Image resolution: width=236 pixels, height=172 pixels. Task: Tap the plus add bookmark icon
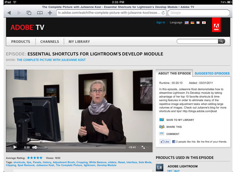[x=50, y=13]
